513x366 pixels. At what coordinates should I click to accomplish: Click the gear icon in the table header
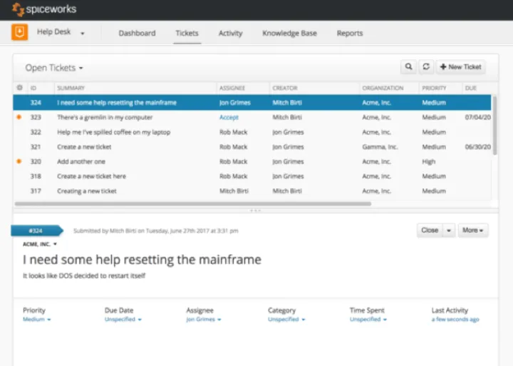pos(19,88)
